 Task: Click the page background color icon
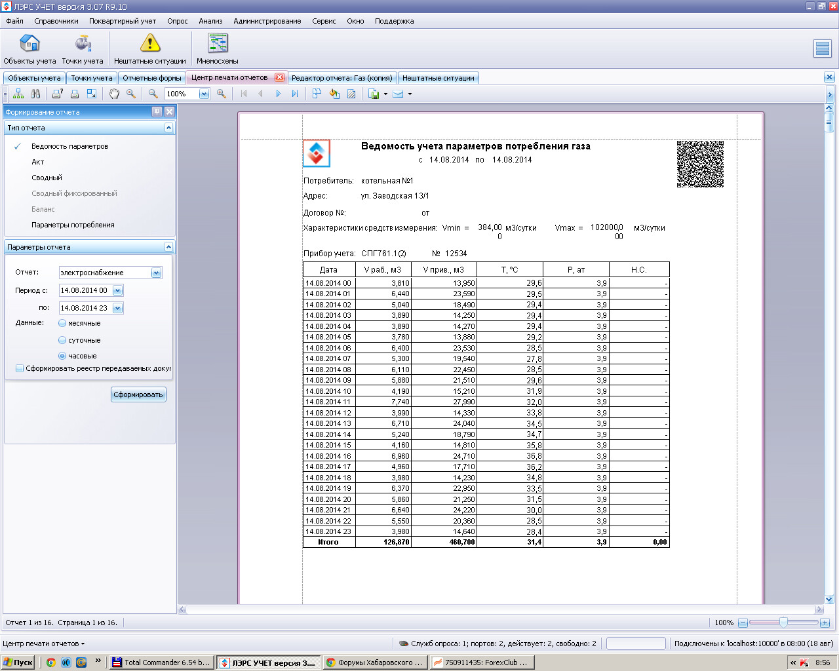pyautogui.click(x=334, y=94)
